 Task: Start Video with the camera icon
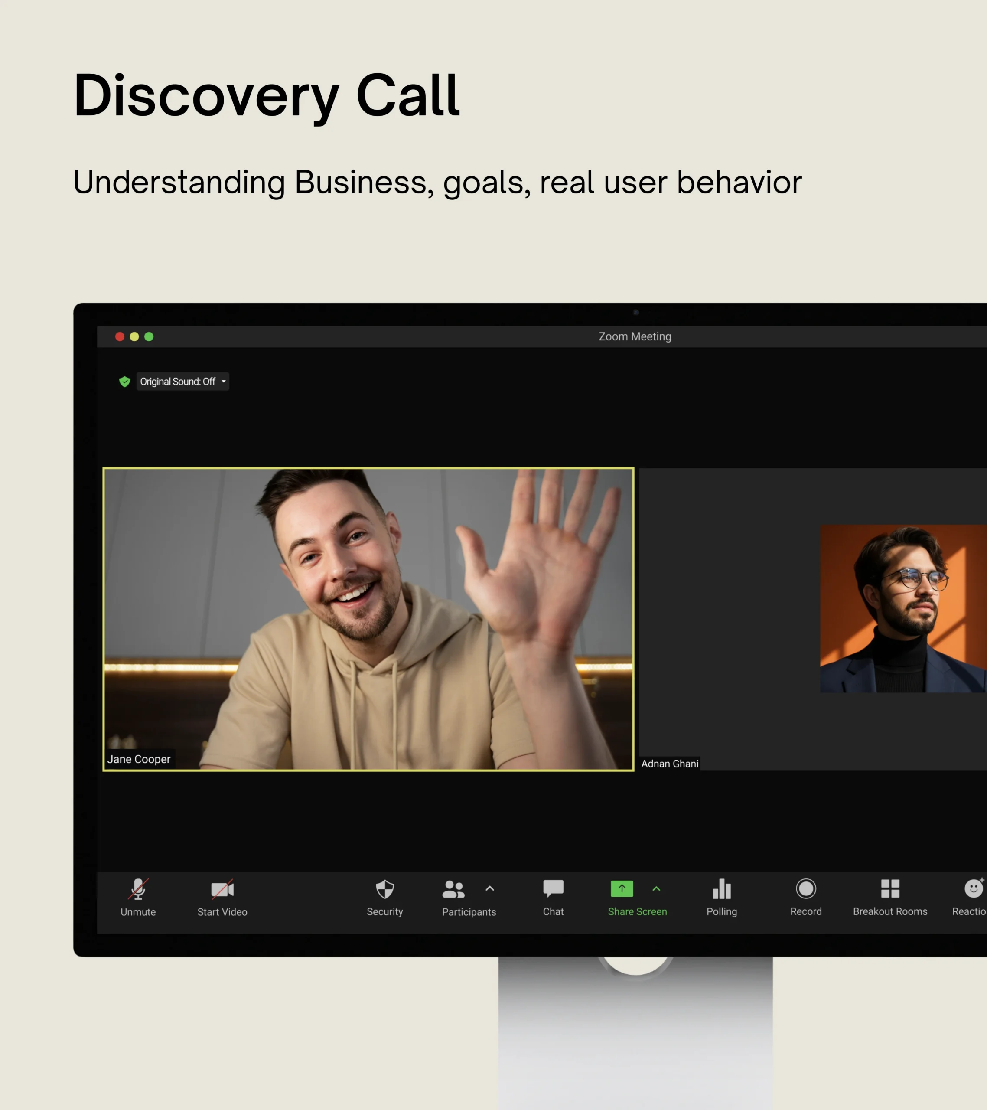click(222, 898)
